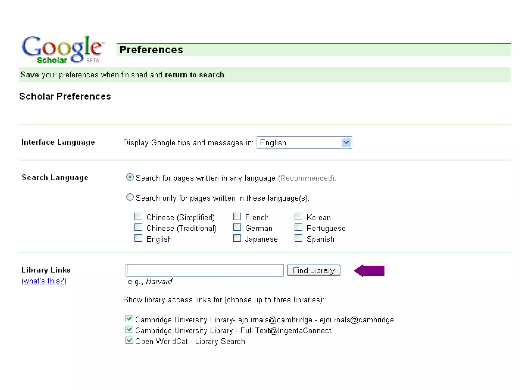Tick the Japanese checkbox
Viewport: 520px width, 390px height.
click(x=237, y=238)
